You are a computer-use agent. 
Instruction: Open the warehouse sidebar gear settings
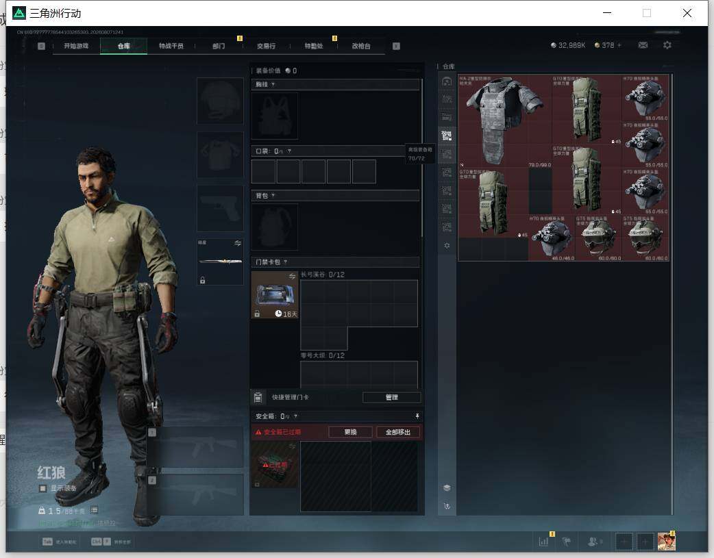point(447,246)
